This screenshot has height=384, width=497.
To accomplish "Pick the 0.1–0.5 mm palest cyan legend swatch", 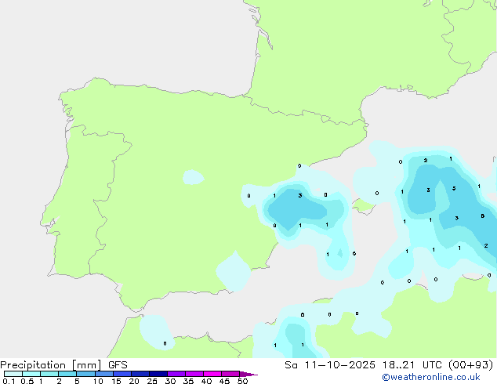I will pyautogui.click(x=13, y=374).
